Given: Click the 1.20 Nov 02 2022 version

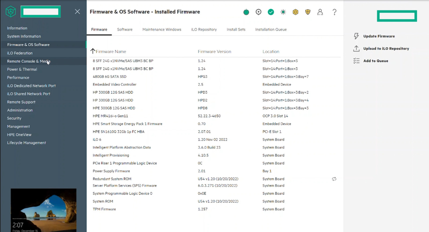Looking at the screenshot, I should click(x=213, y=140).
